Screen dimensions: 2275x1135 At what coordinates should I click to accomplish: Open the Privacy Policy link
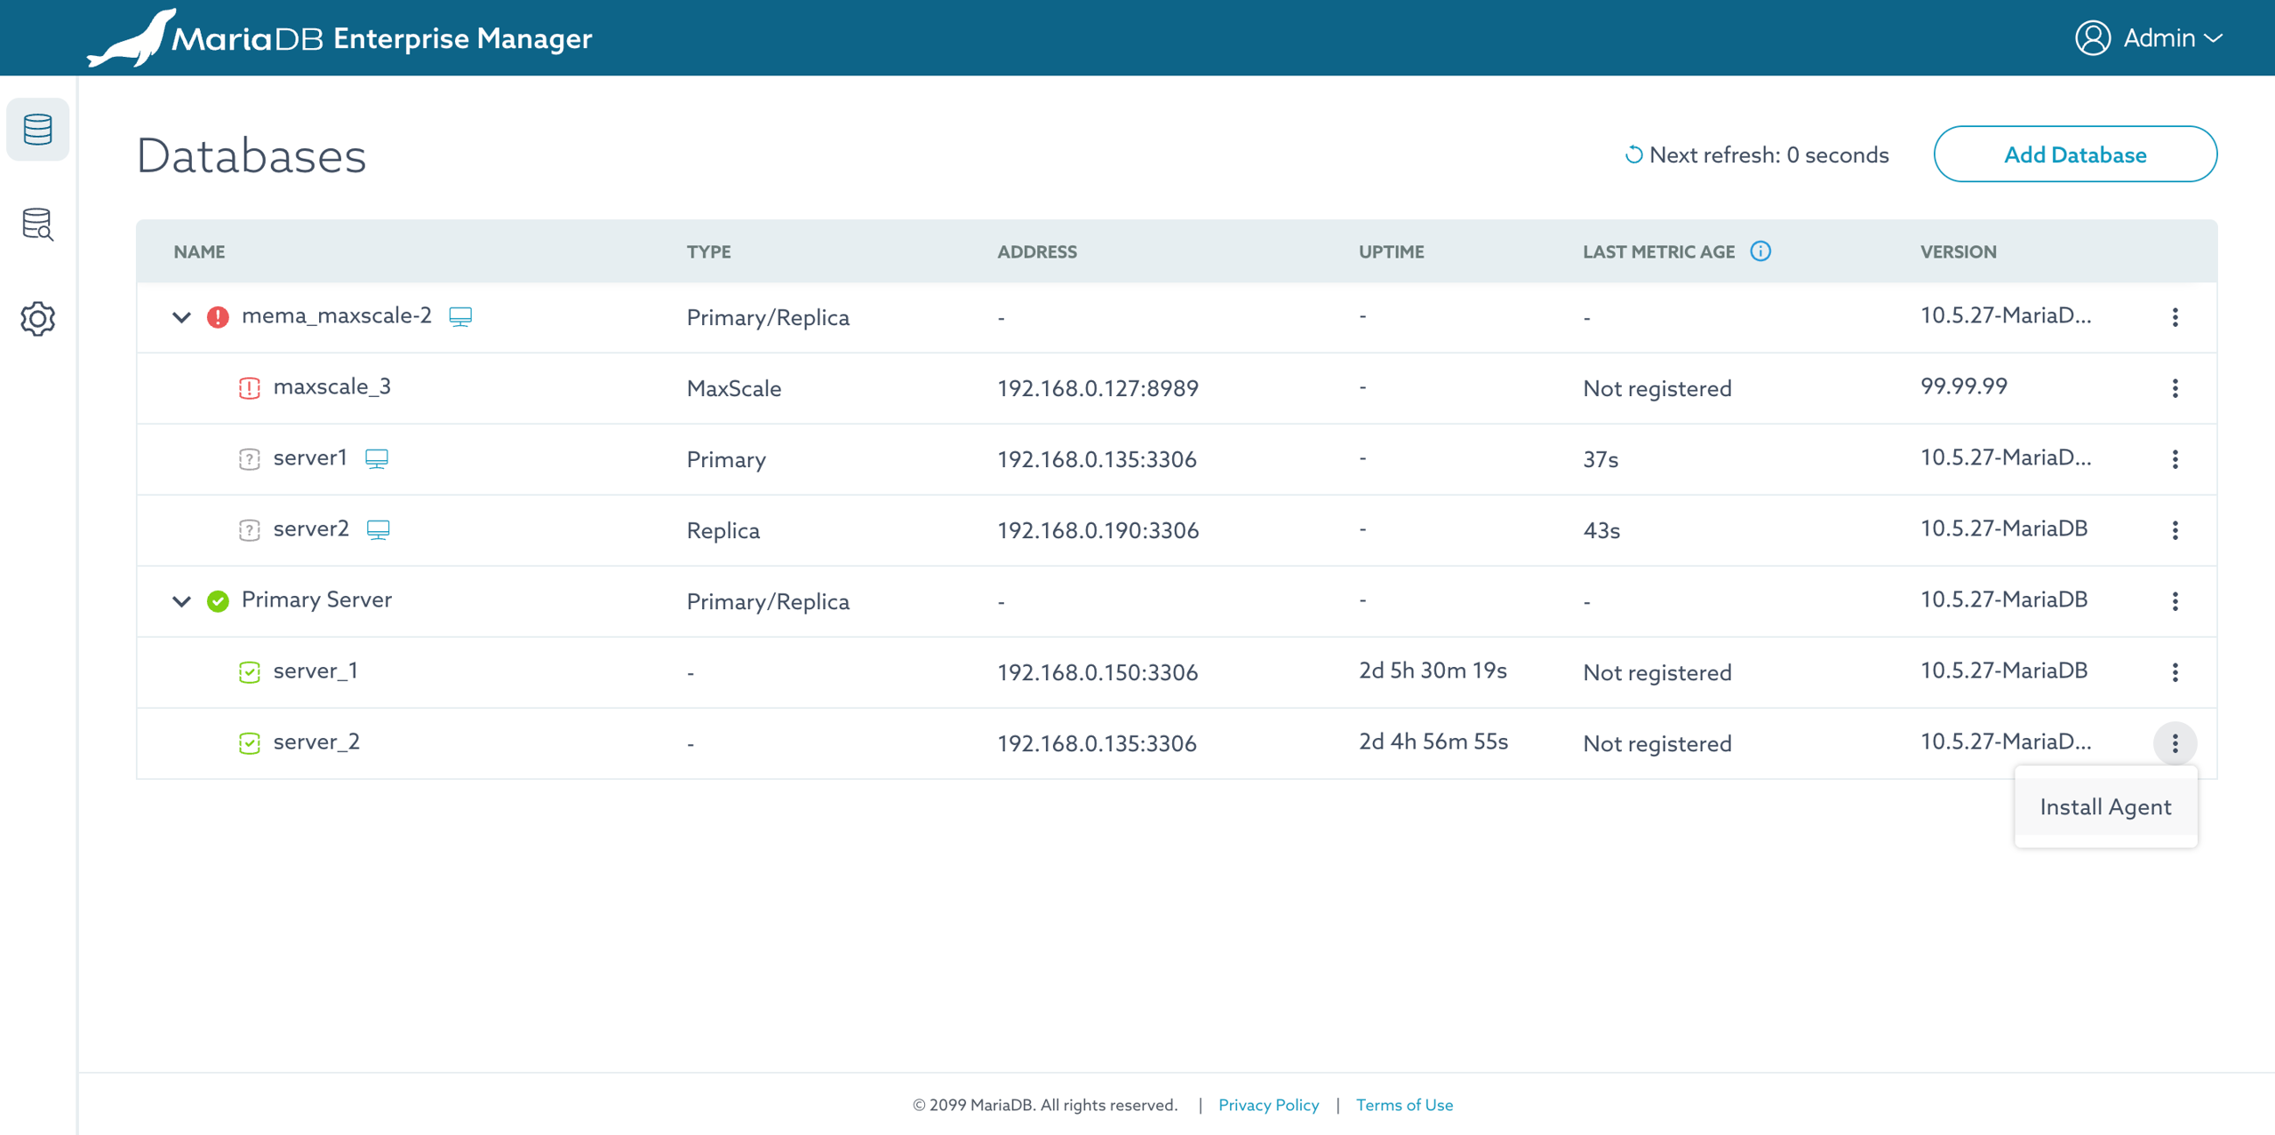[x=1268, y=1105]
